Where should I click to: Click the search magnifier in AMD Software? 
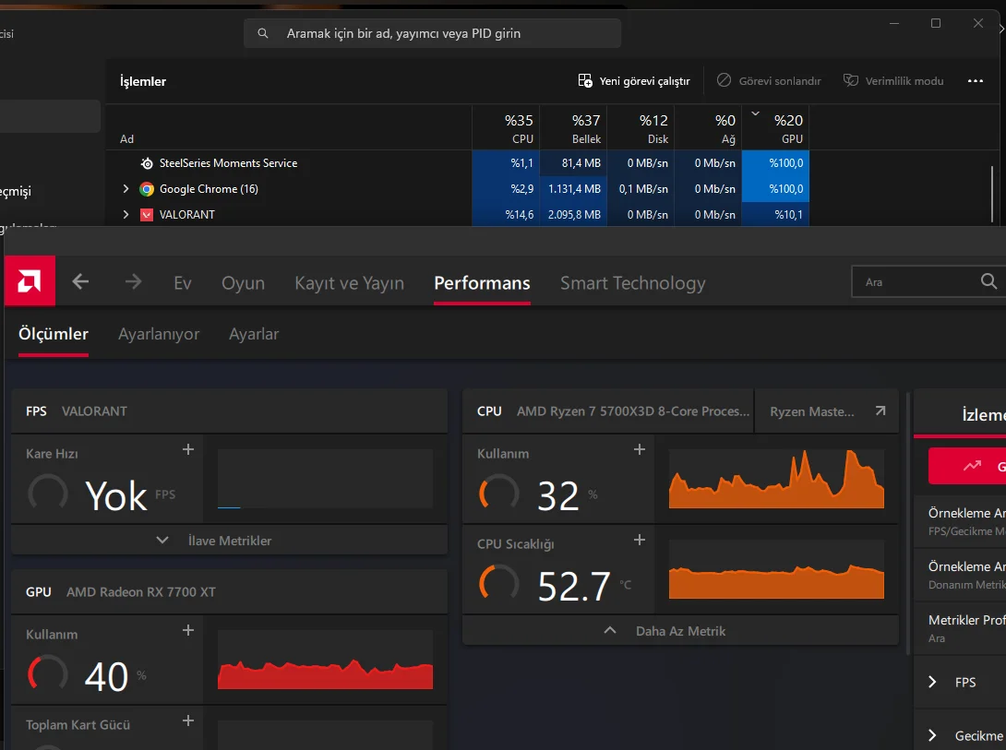(988, 281)
